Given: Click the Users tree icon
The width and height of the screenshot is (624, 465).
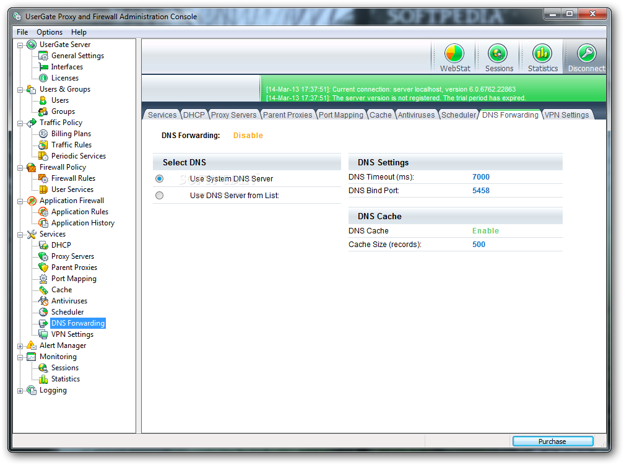Looking at the screenshot, I should 43,100.
